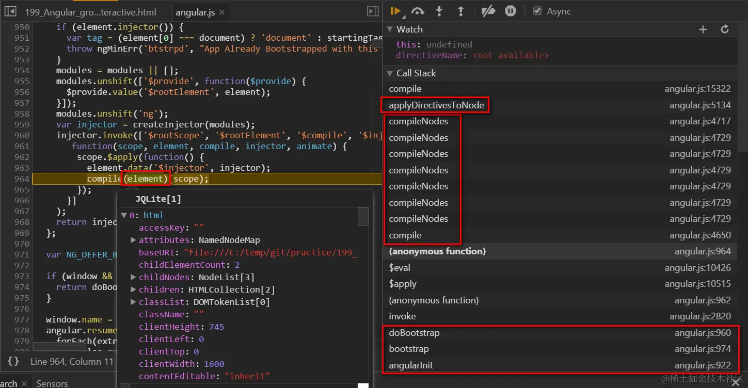This screenshot has width=748, height=388.
Task: Step over next function call
Action: click(418, 11)
